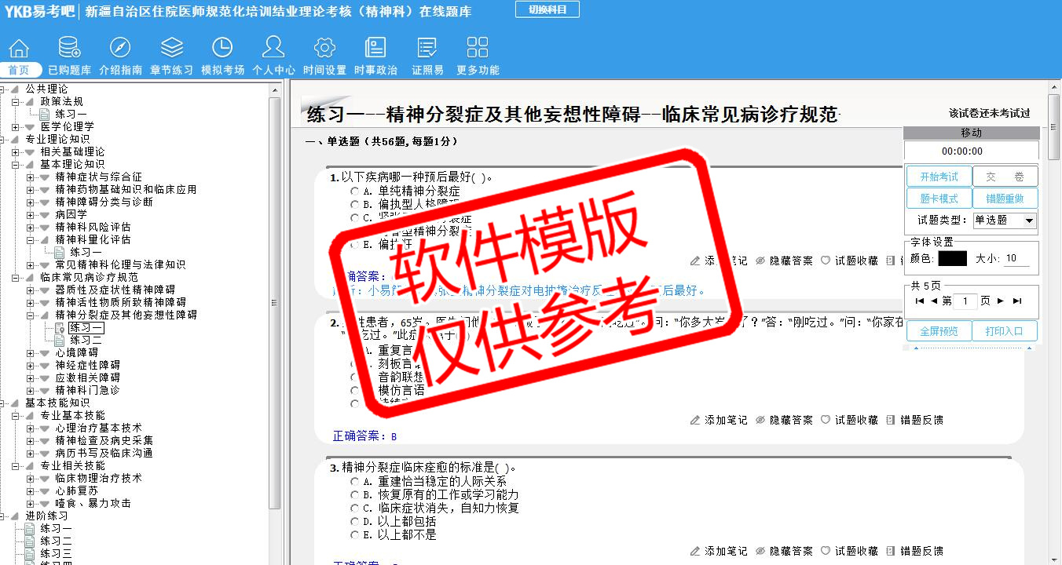Select option A 单纯精神分裂症 in question 1
Viewport: 1062px width, 565px height.
coord(355,191)
